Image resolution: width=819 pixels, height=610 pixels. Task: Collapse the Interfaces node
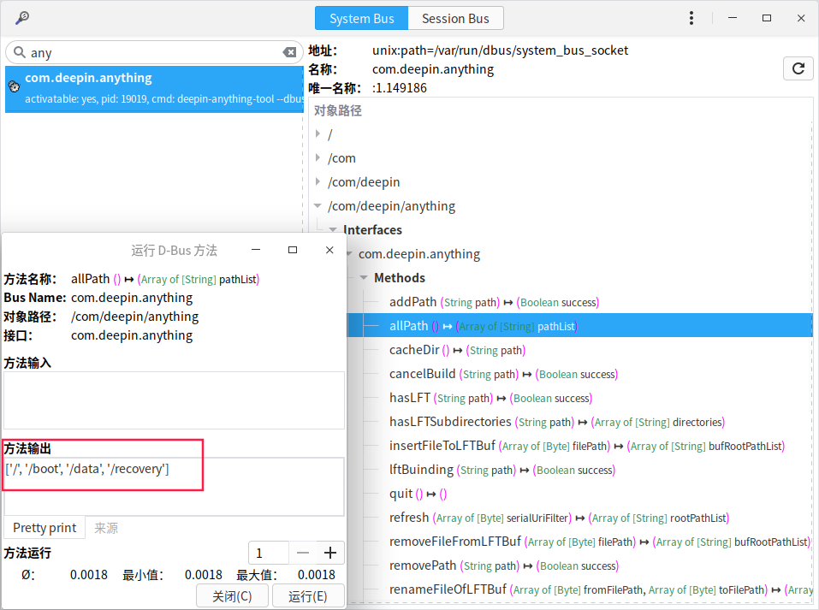(333, 230)
